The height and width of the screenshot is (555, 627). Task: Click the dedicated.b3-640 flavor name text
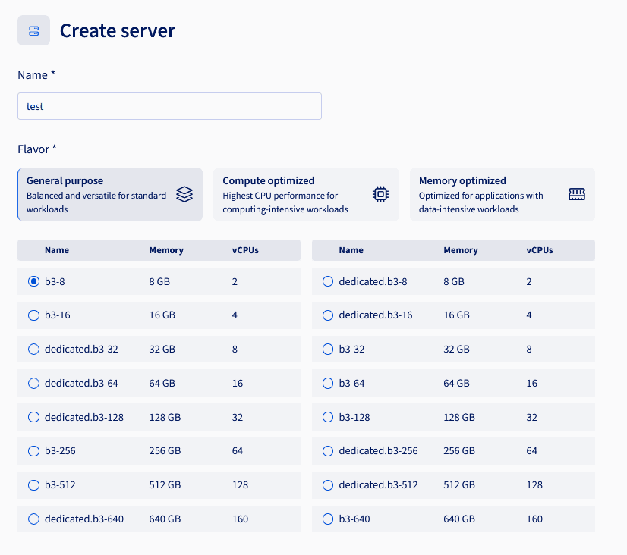point(84,519)
